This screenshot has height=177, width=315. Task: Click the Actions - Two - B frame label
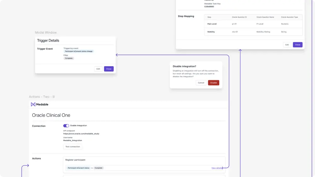coord(42,97)
